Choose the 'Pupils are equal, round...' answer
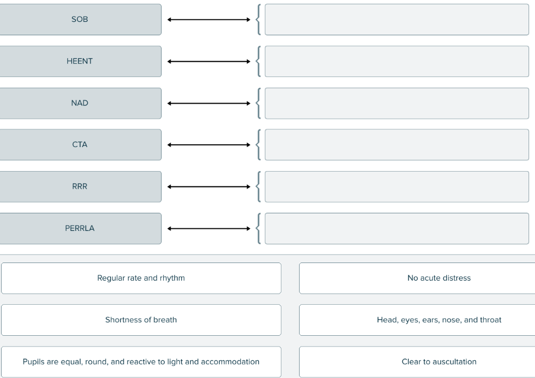This screenshot has height=378, width=535. click(141, 362)
